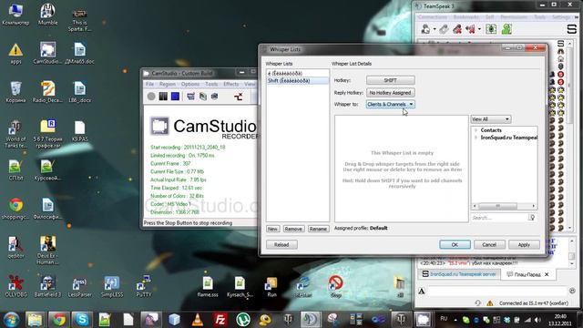583x328 pixels.
Task: Click CamStudio Toggle View toolbar icon
Action: click(190, 97)
